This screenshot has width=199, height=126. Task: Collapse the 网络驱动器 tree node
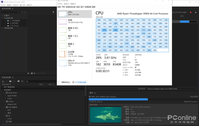[x=2, y=28]
